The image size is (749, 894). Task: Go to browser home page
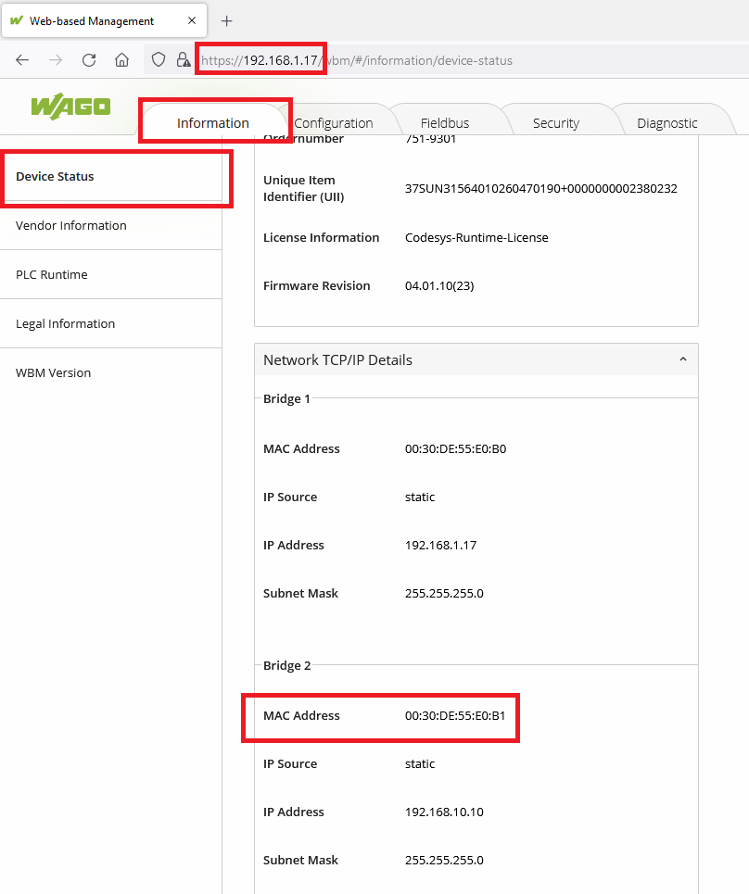(x=121, y=60)
